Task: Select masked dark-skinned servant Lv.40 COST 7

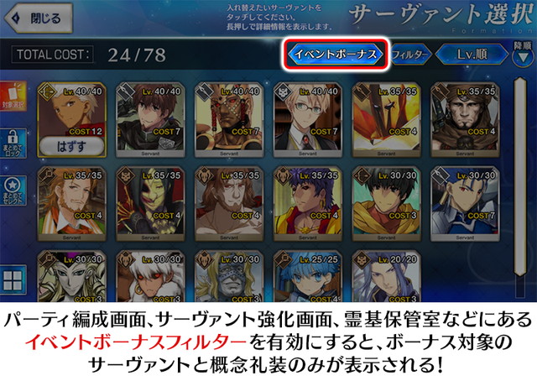Action: coord(229,119)
